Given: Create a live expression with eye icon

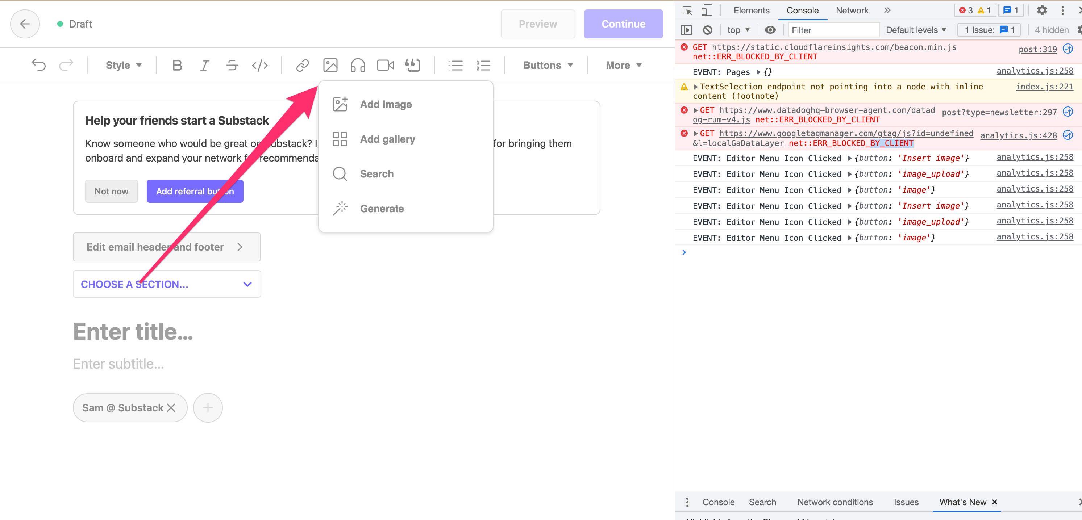Looking at the screenshot, I should pyautogui.click(x=770, y=30).
